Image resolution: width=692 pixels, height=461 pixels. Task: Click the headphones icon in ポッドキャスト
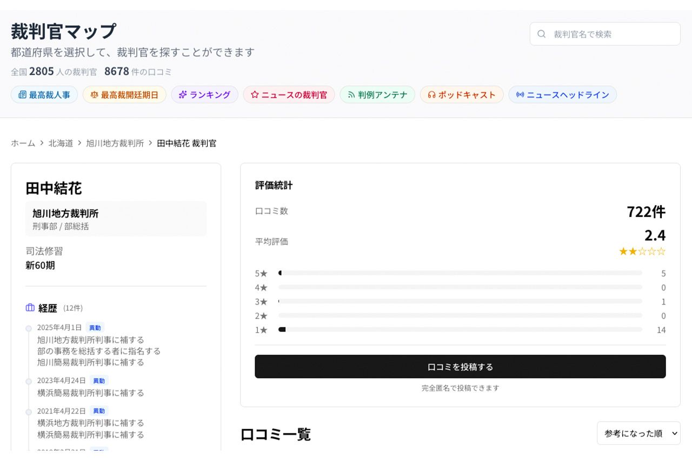coord(431,94)
